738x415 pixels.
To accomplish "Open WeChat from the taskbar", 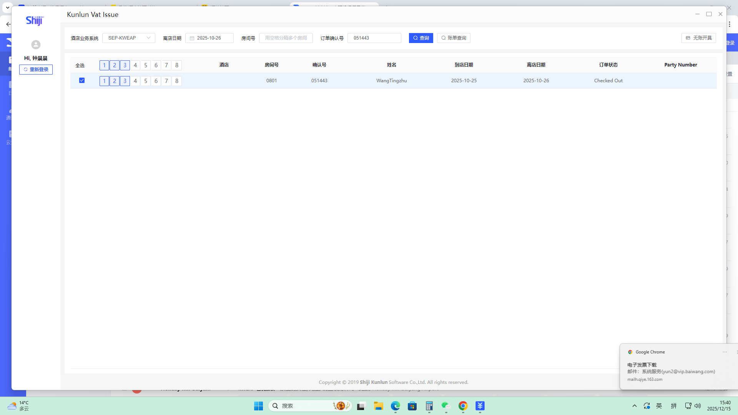I will 446,406.
